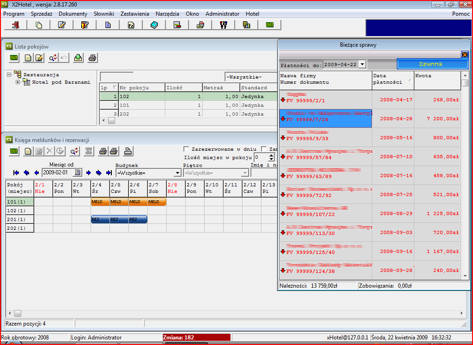Open the Piętro dropdown
The image size is (473, 345).
245,173
